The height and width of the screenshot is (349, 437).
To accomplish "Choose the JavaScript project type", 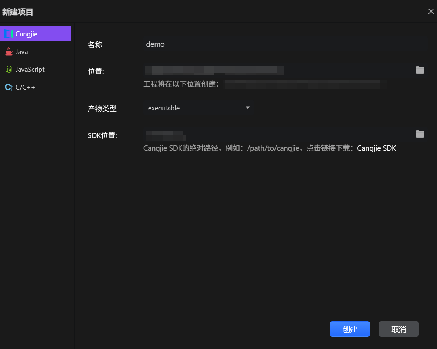I will 36,69.
